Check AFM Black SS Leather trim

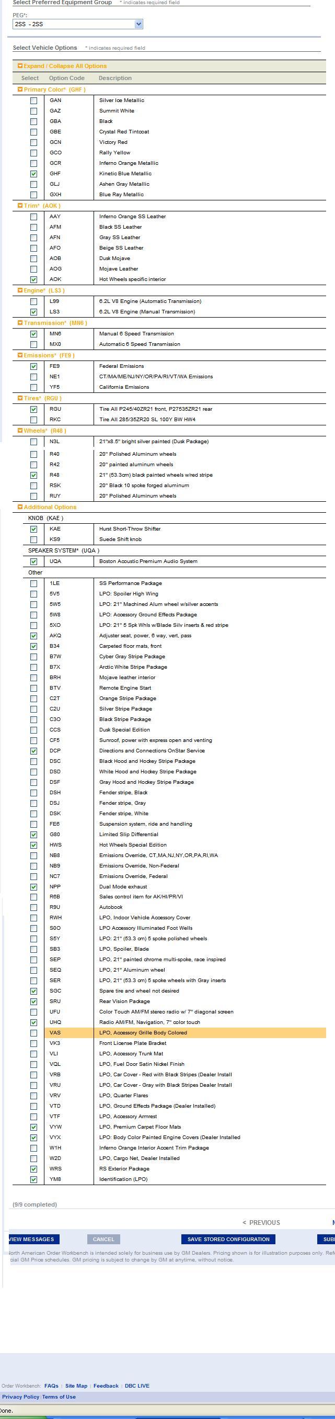point(33,227)
